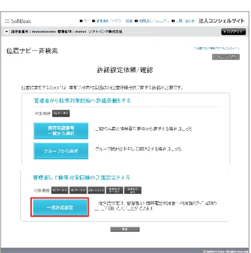Click 携帯電話番号一覧から選択 button

pyautogui.click(x=61, y=131)
